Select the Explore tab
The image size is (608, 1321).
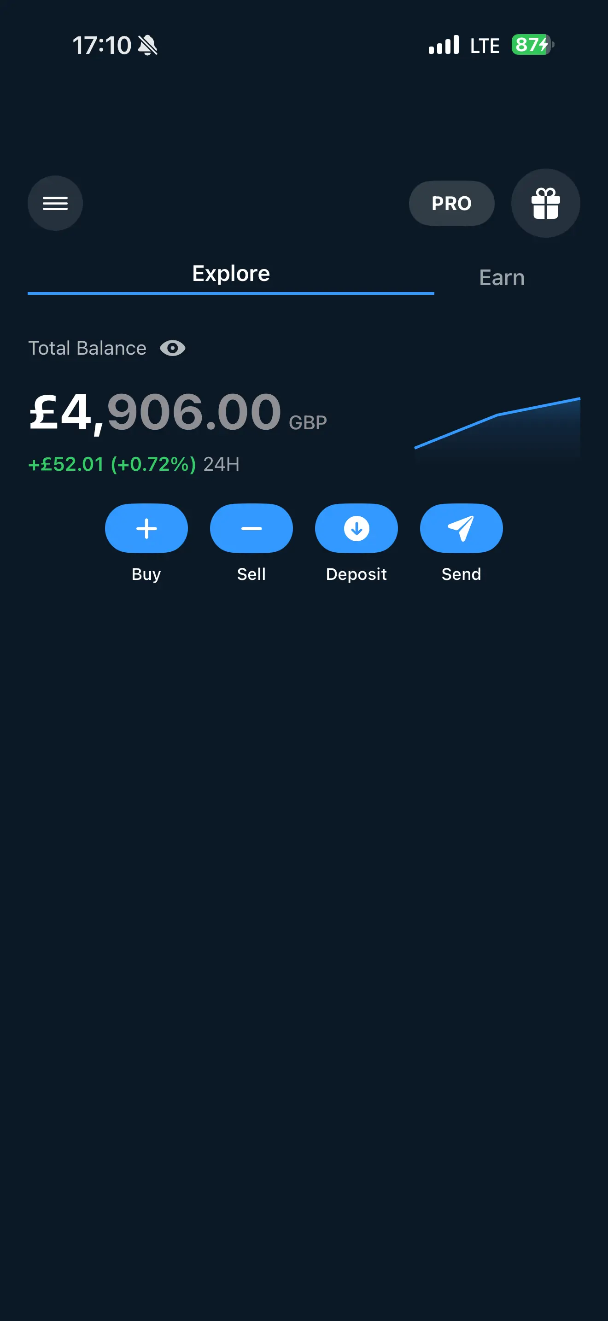(x=231, y=274)
